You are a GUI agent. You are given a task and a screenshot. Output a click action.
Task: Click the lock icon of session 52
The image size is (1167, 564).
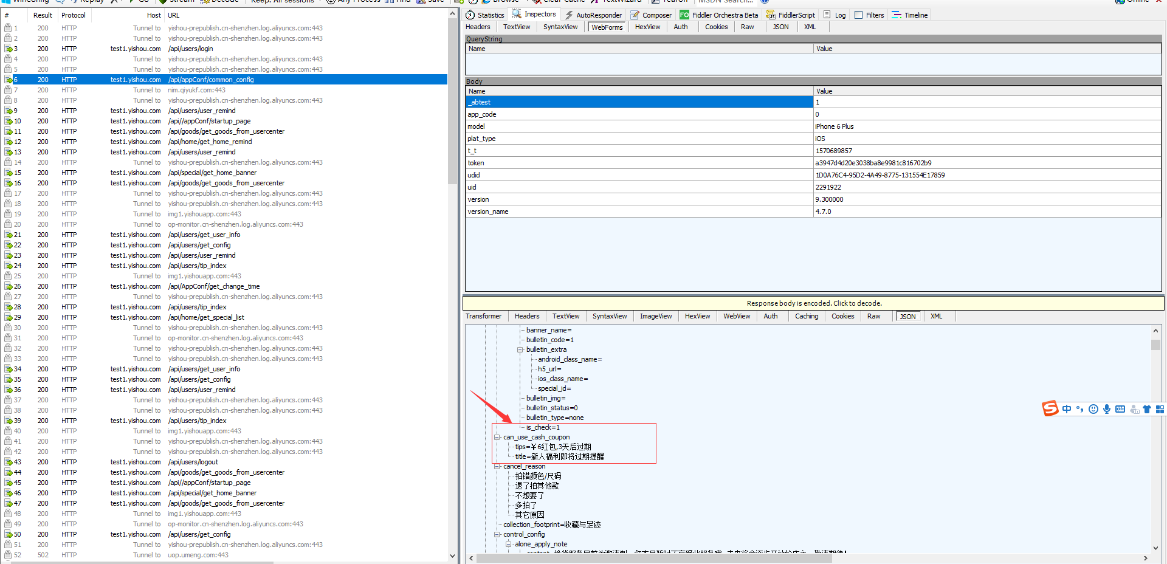pos(8,555)
